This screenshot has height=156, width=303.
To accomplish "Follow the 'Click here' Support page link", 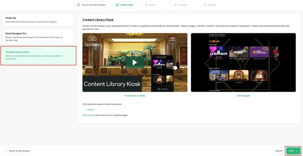I will coord(87,115).
